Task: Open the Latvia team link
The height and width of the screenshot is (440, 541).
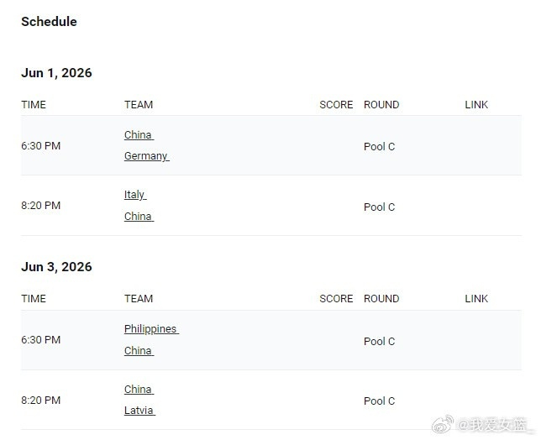Action: (x=139, y=411)
